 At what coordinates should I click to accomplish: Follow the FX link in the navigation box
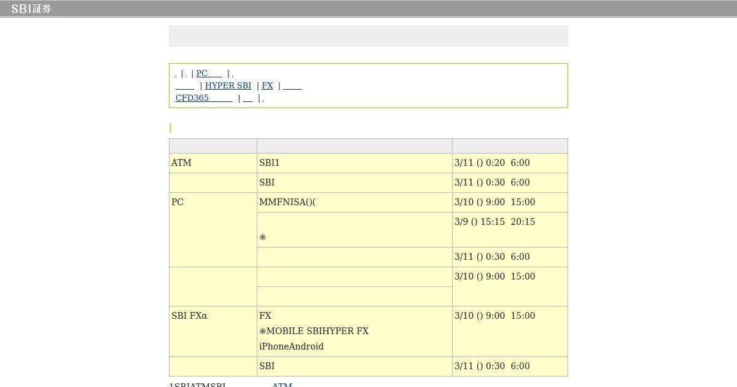[x=267, y=85]
